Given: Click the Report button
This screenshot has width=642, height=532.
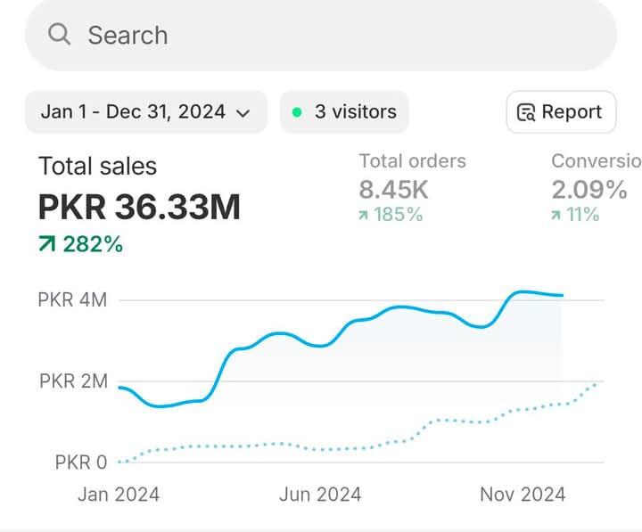Looking at the screenshot, I should 561,112.
